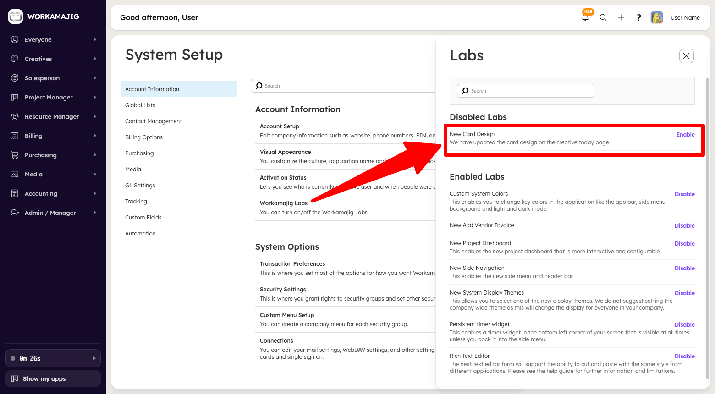The image size is (715, 394).
Task: Expand the Accounting menu arrow
Action: [x=95, y=193]
